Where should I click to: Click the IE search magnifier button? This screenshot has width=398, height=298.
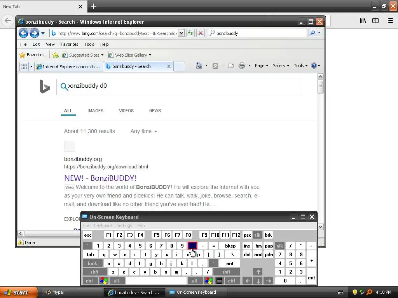313,33
